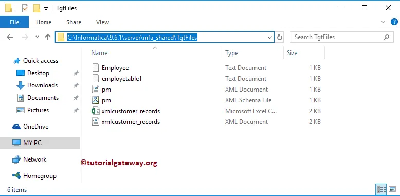Click the Desktop icon in navigation pane

[21, 73]
